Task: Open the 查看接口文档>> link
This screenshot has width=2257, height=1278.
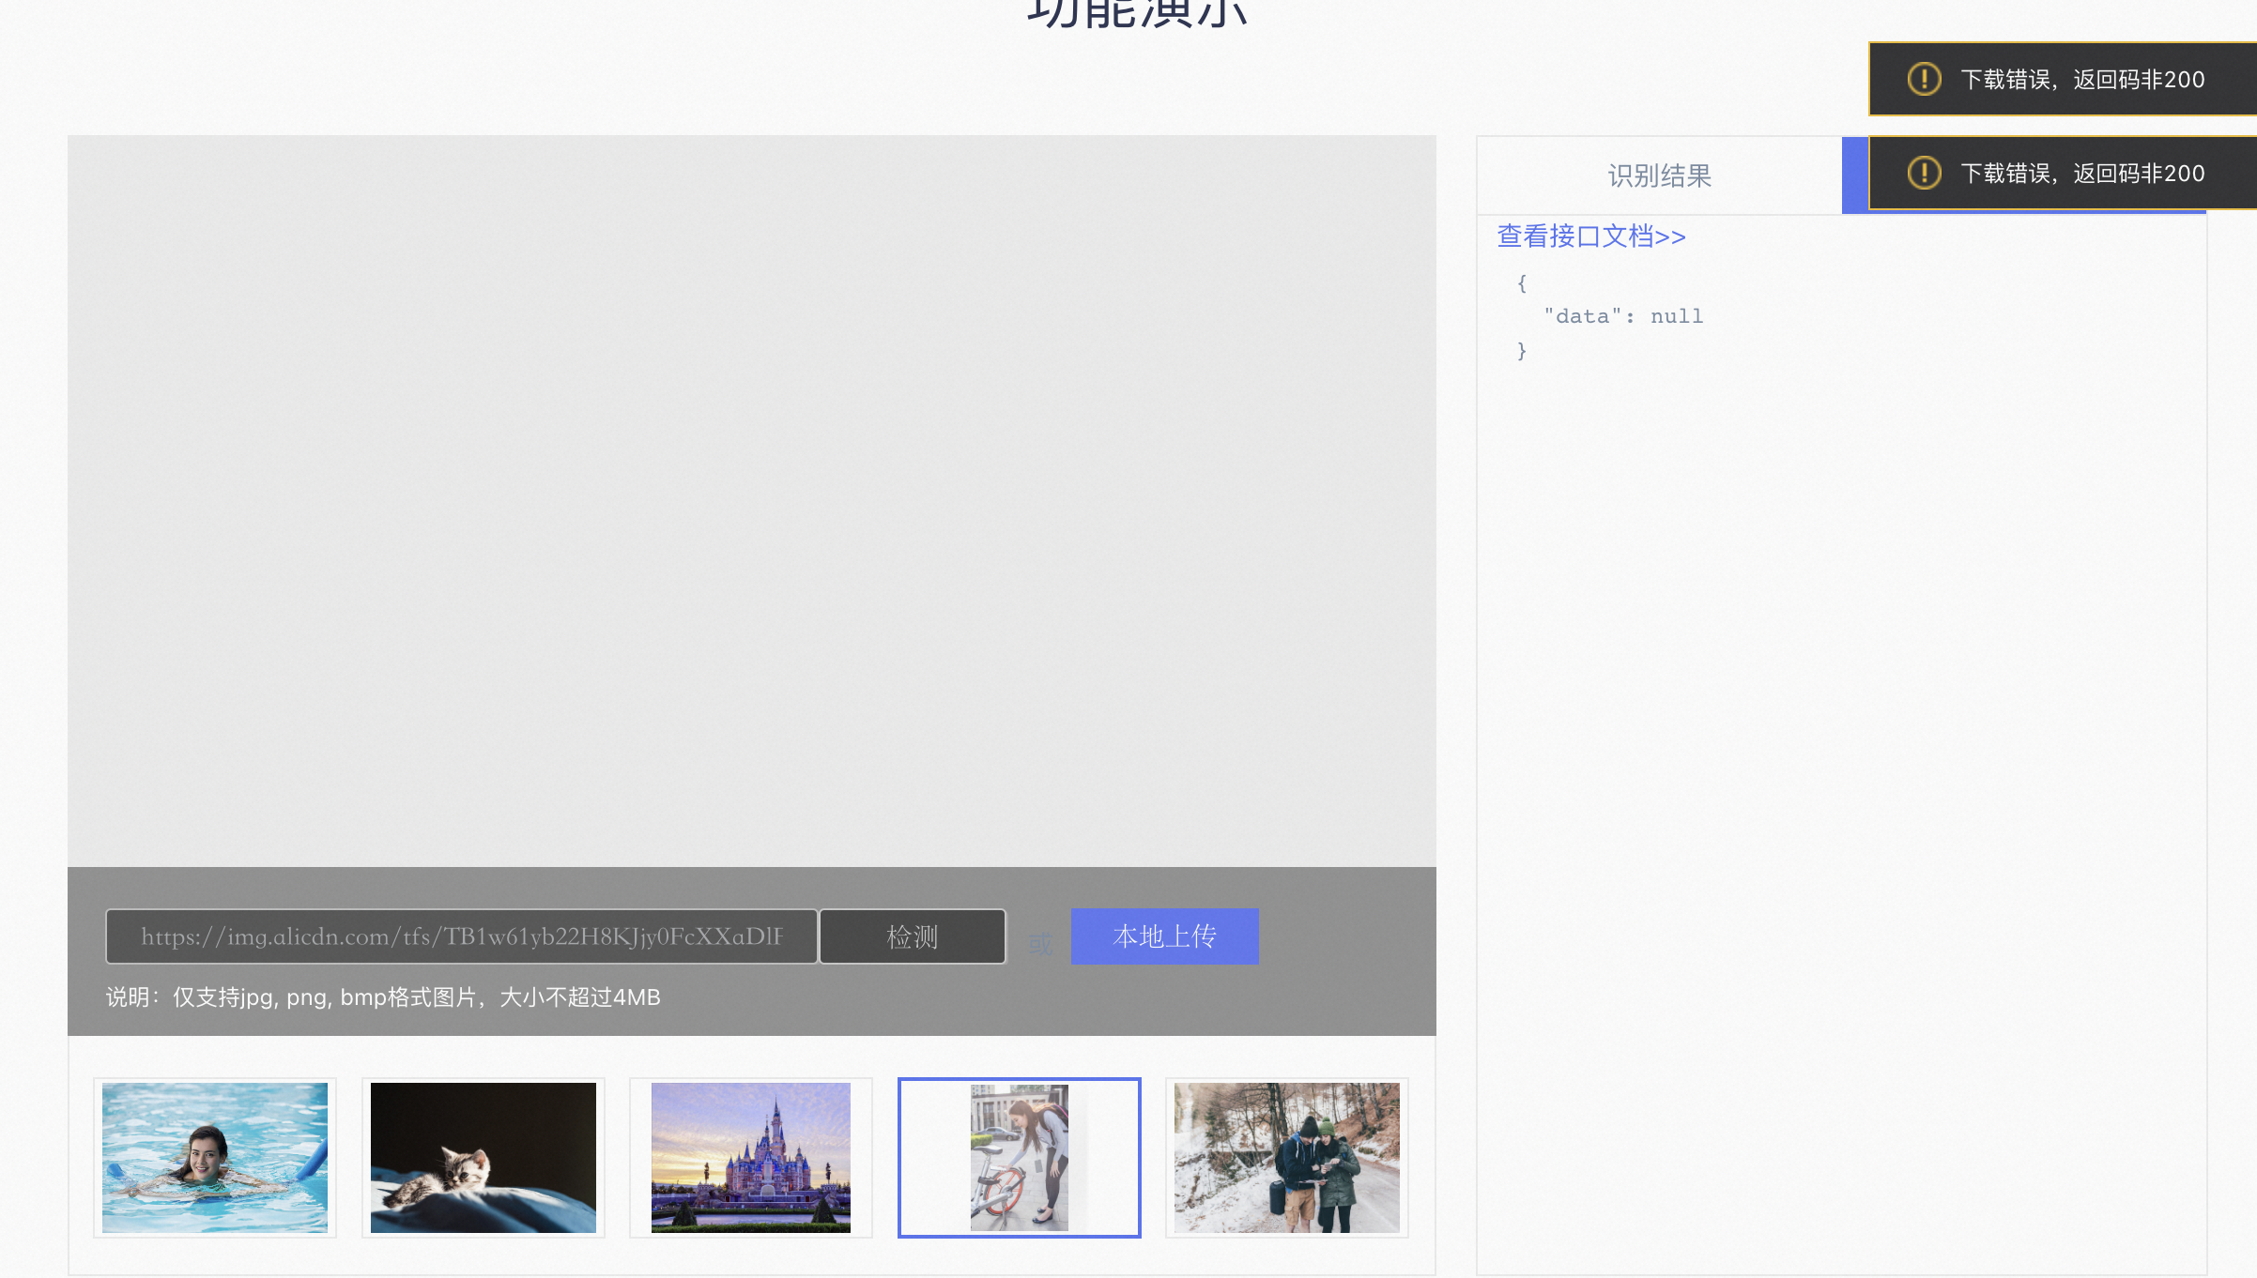Action: pos(1591,236)
